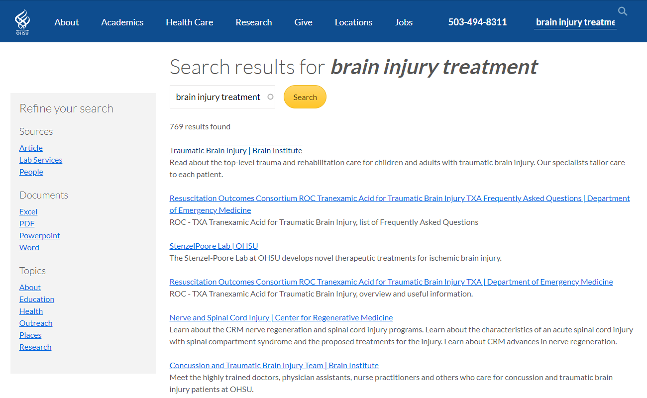Open the Academics menu
The height and width of the screenshot is (398, 647).
122,22
